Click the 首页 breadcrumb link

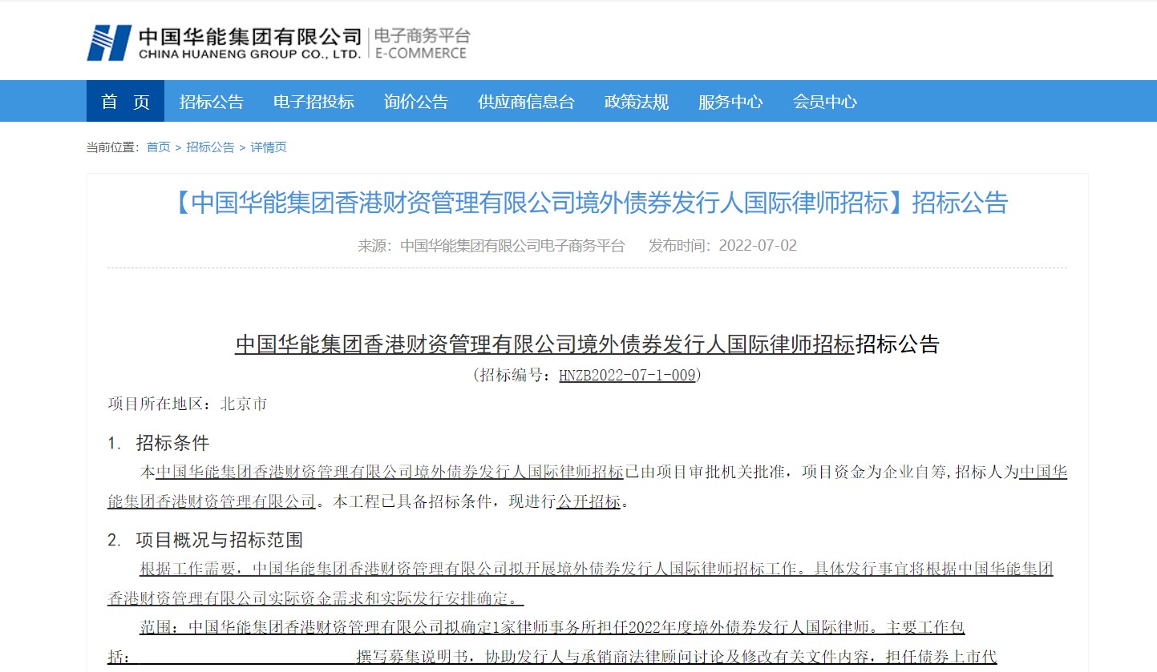tap(158, 147)
